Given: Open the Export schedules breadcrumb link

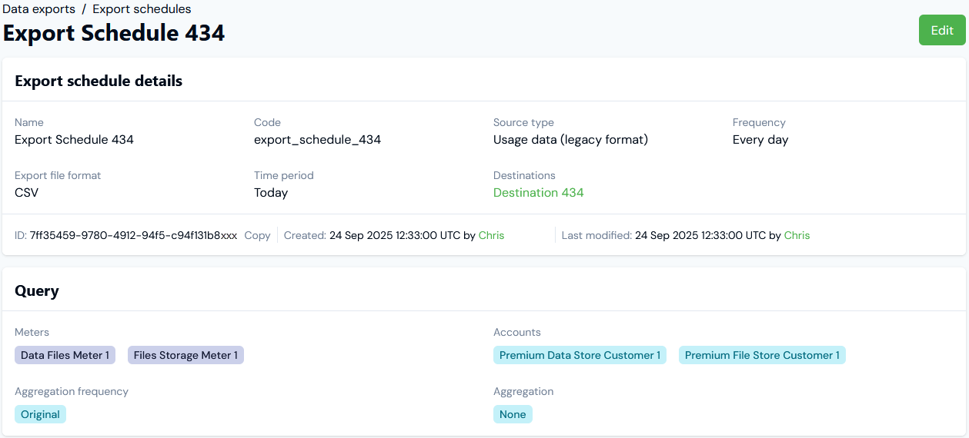Looking at the screenshot, I should [142, 9].
